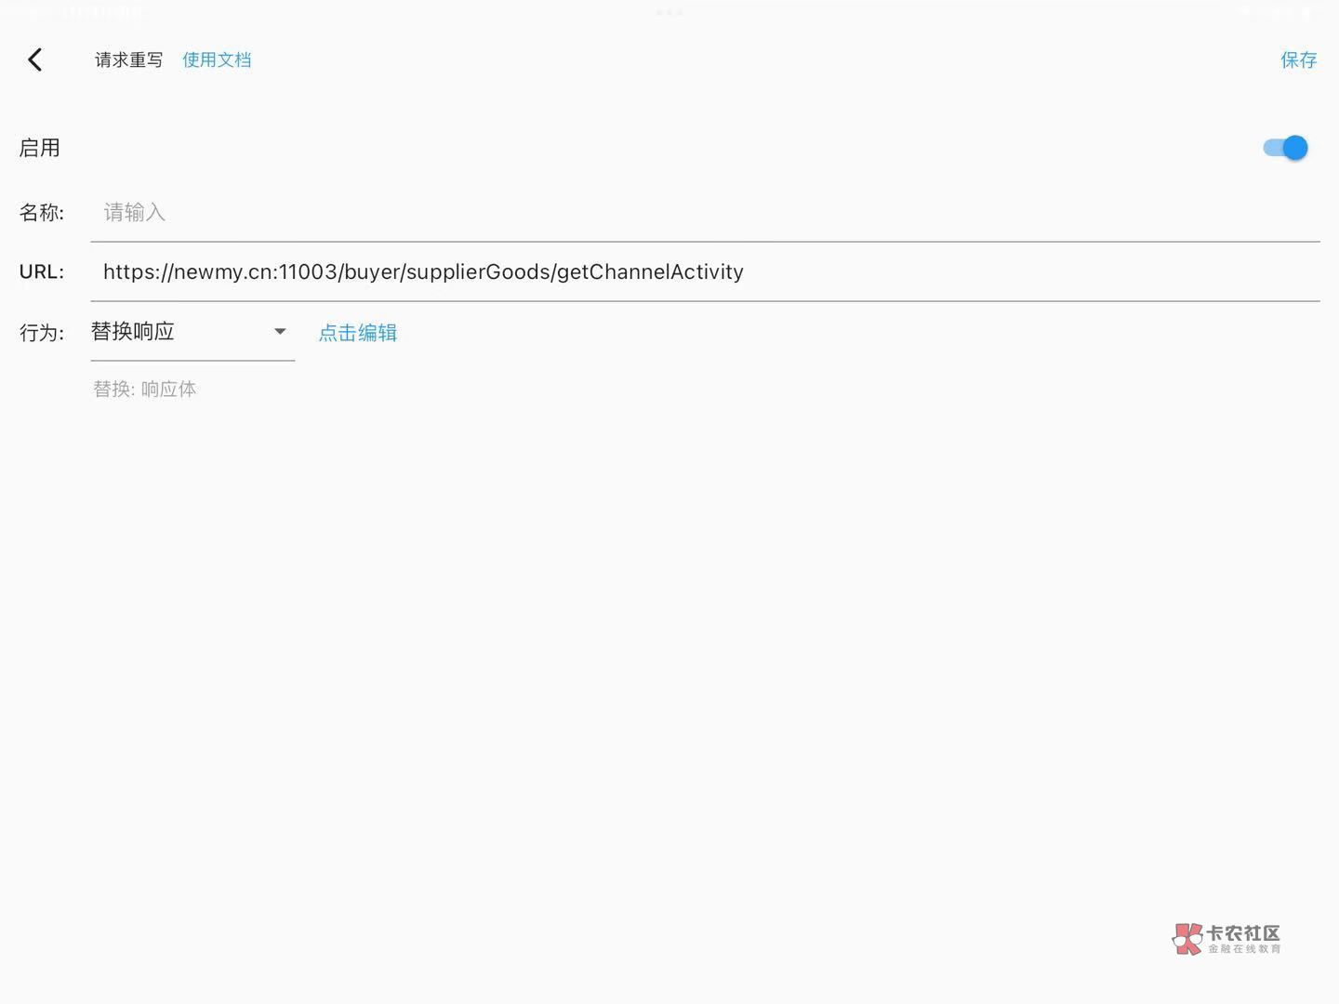Screen dimensions: 1339x1004
Task: Click the 卡农社区 watermark logo icon
Action: click(1187, 939)
